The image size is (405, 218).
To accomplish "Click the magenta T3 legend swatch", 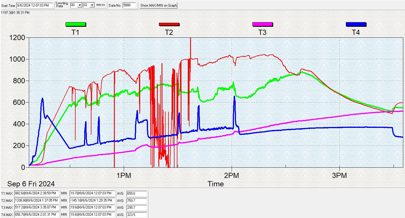I will [262, 24].
